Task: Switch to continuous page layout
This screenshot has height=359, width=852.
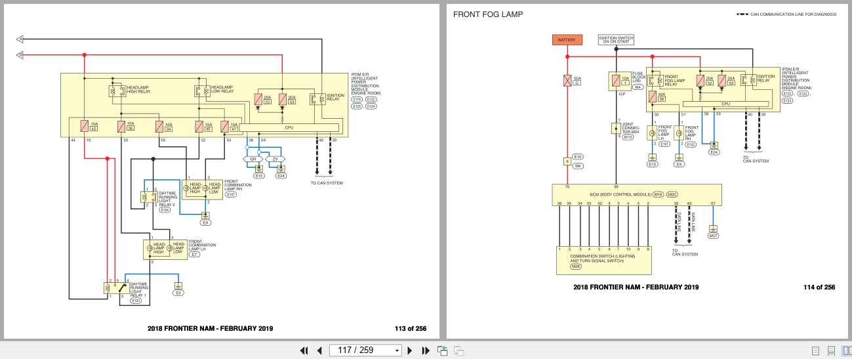Action: click(831, 350)
